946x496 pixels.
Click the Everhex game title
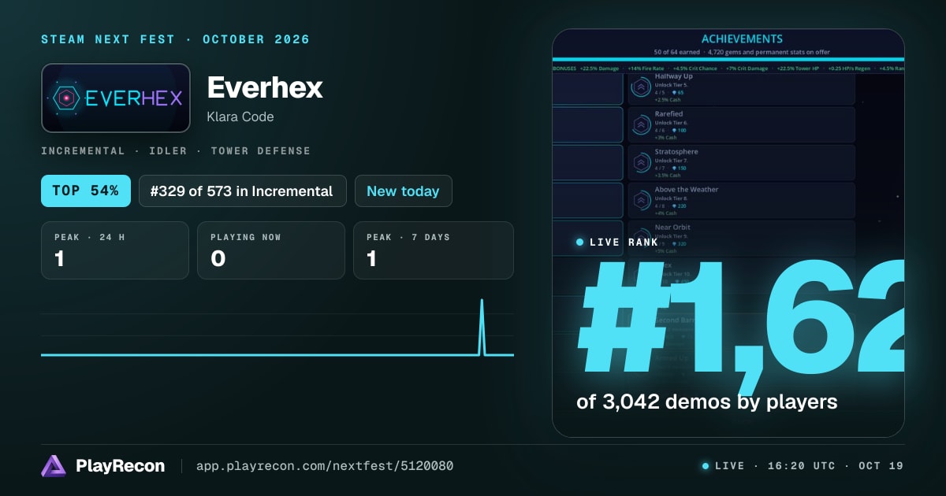[x=265, y=87]
